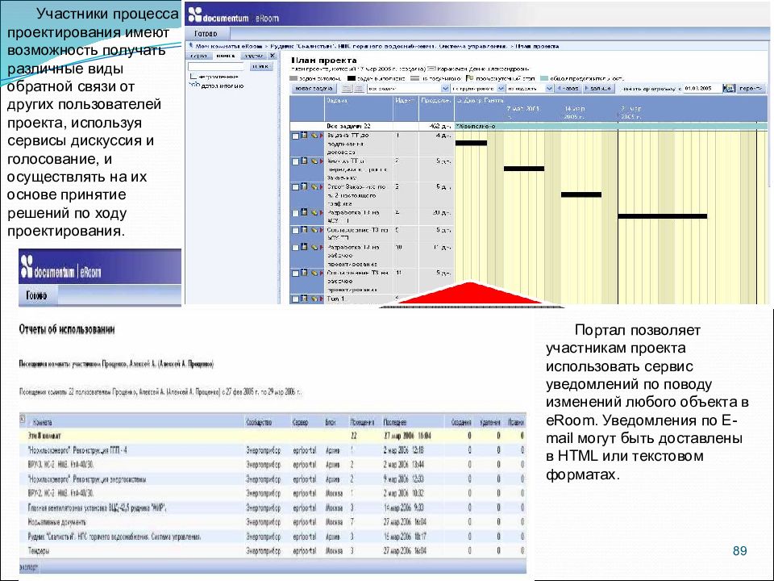
Task: Click the small X icon beside Комната header
Action: pyautogui.click(x=23, y=420)
